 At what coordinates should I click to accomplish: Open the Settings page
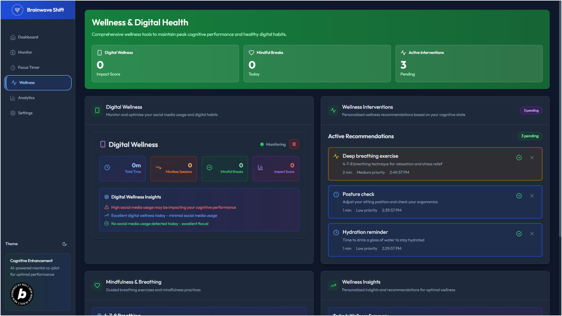click(25, 113)
